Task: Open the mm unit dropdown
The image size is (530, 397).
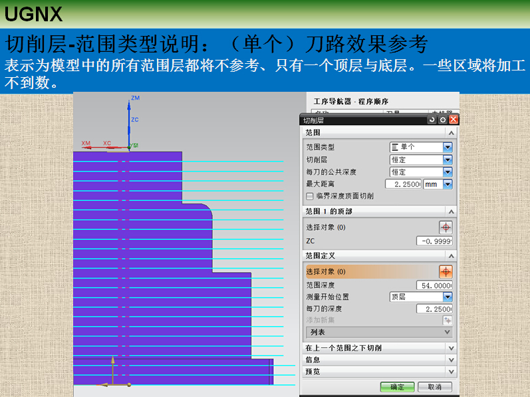Action: [438, 184]
